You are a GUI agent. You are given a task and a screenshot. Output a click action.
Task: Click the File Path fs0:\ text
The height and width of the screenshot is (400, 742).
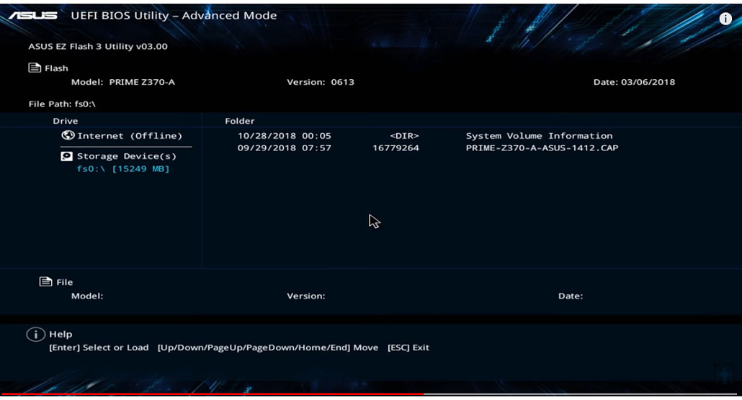[x=62, y=104]
